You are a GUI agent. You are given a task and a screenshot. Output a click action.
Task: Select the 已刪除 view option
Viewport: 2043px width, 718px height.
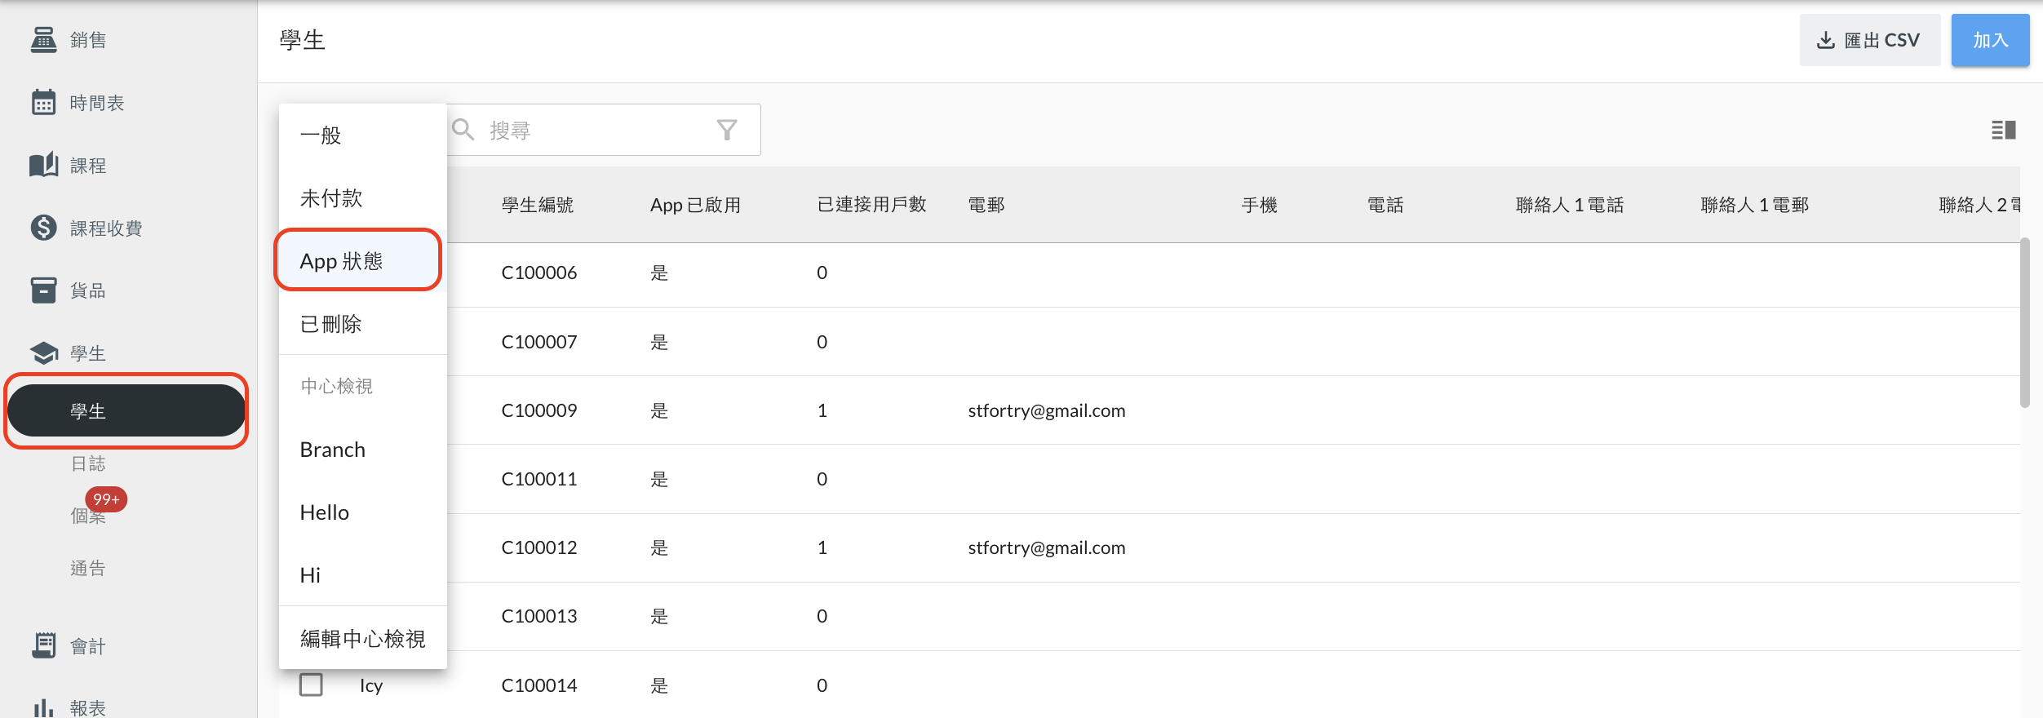point(363,323)
